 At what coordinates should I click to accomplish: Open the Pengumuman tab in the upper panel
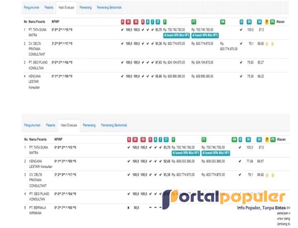pos(32,7)
